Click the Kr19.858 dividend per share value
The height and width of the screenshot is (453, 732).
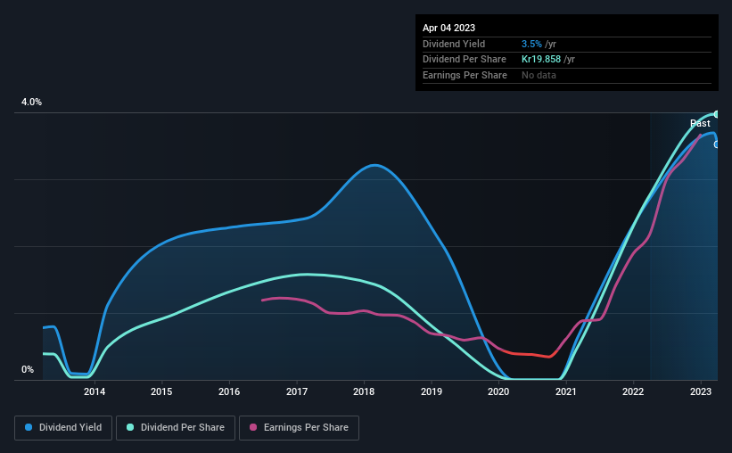541,60
